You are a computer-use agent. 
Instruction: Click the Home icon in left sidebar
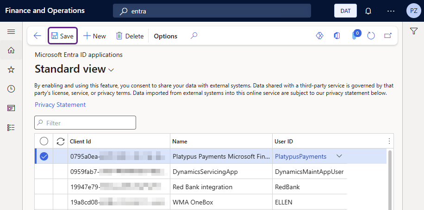pyautogui.click(x=11, y=50)
